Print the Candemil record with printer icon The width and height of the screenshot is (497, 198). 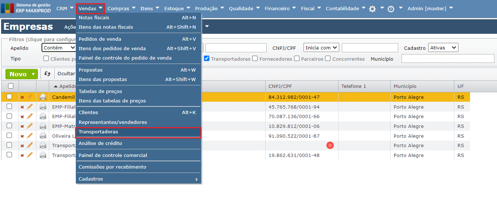pyautogui.click(x=43, y=97)
